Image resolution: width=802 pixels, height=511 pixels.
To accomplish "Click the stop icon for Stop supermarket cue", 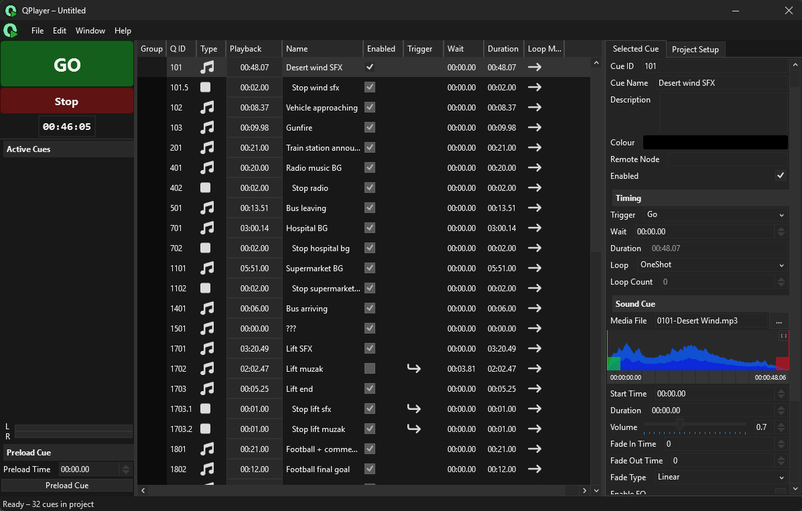I will point(206,288).
